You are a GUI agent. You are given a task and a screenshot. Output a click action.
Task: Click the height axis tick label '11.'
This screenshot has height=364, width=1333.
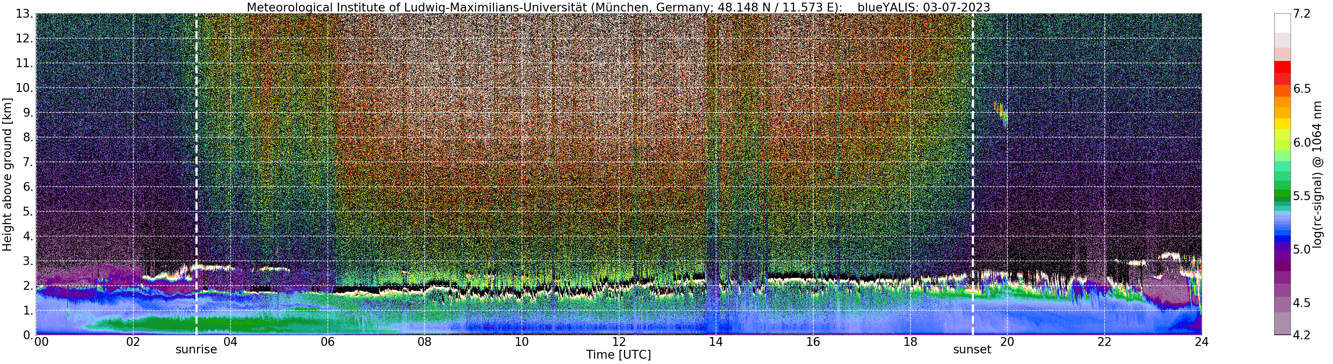point(24,64)
